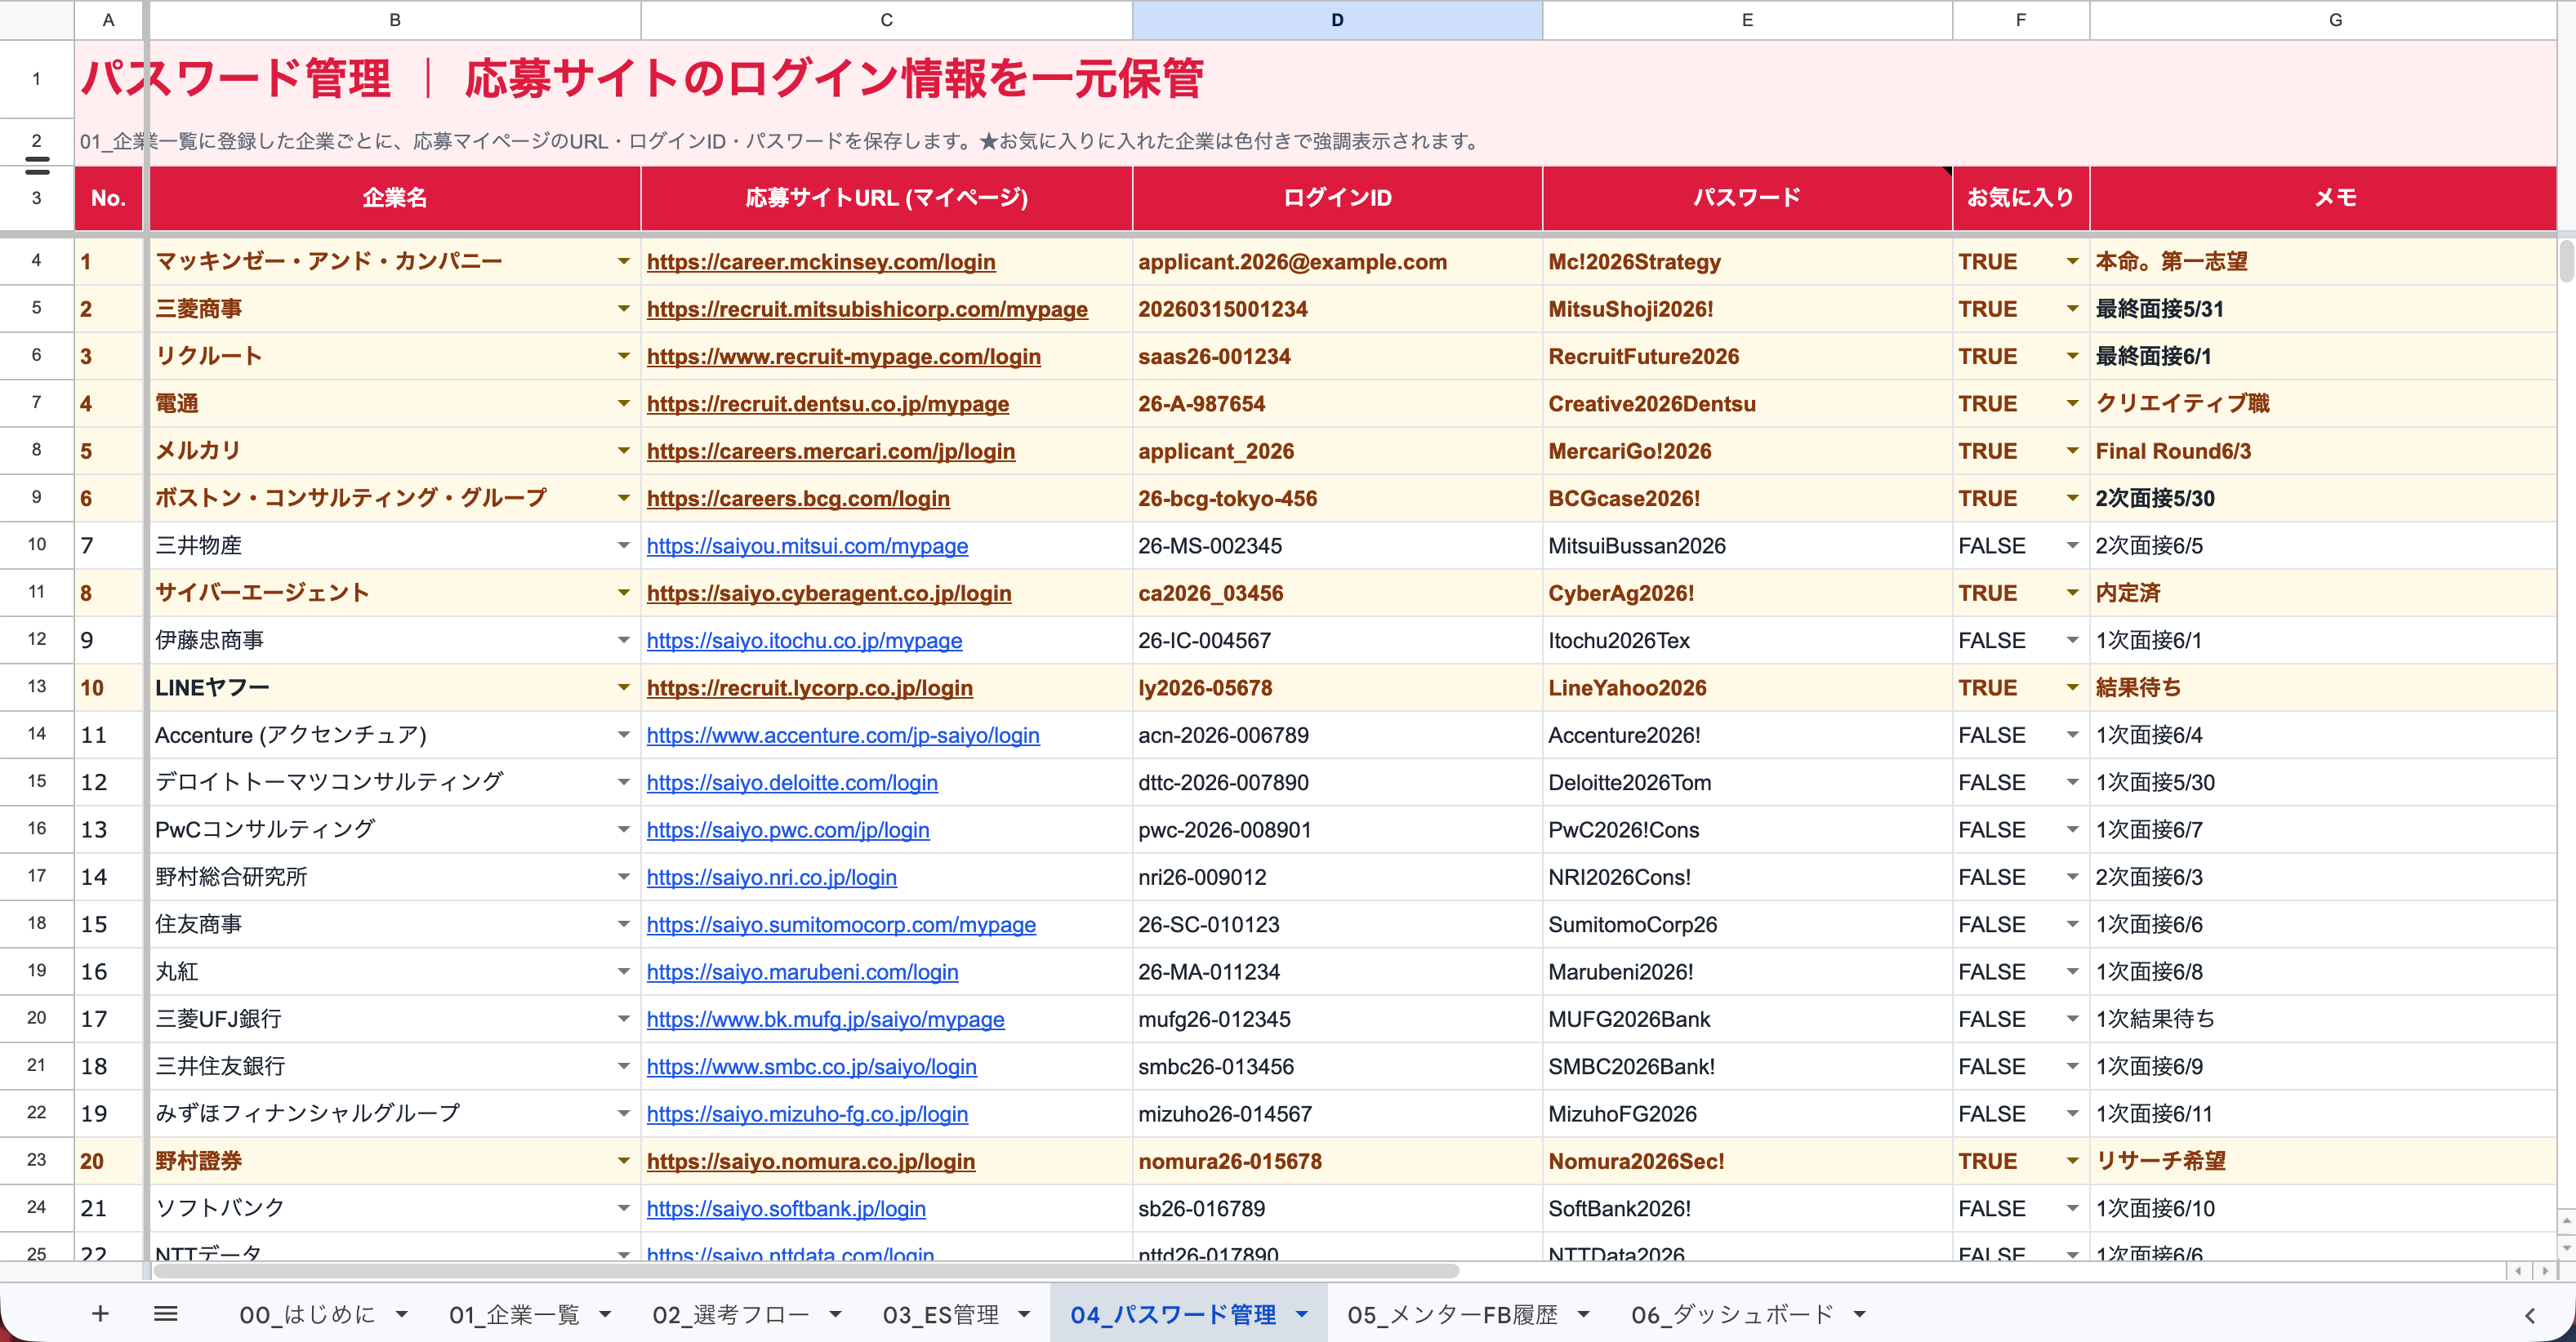Expand company dropdown for 電通 row
The width and height of the screenshot is (2576, 1342).
[x=624, y=404]
